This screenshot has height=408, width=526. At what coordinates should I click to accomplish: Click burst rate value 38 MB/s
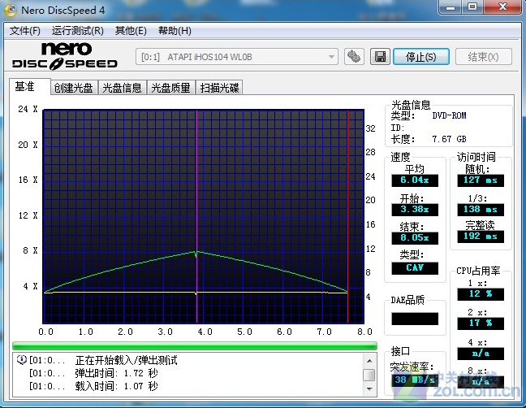point(415,380)
